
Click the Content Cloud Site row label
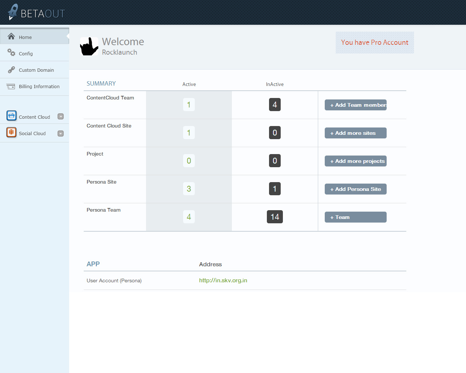tap(109, 126)
